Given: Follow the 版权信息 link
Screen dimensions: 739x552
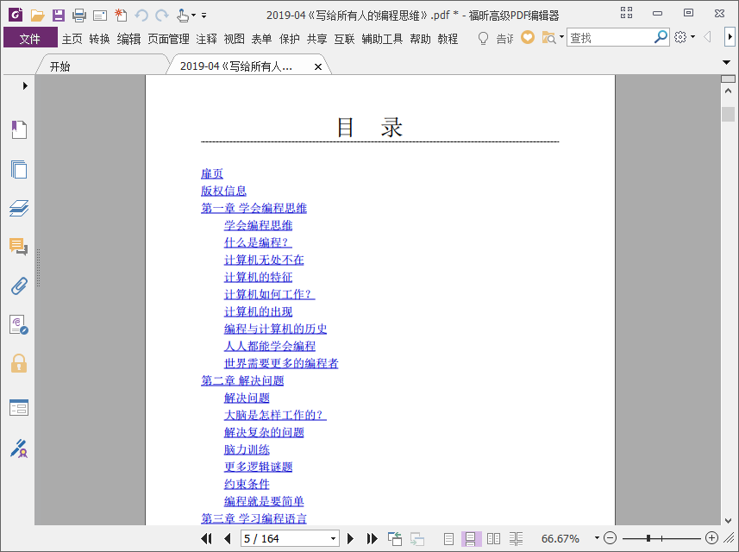Looking at the screenshot, I should point(223,191).
